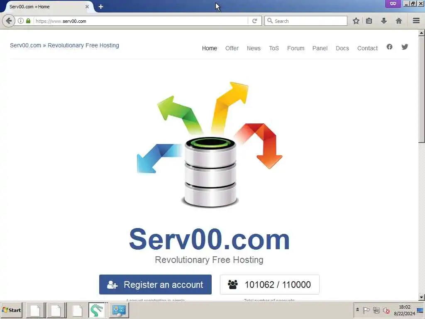Open the Forum navigation item

point(296,48)
